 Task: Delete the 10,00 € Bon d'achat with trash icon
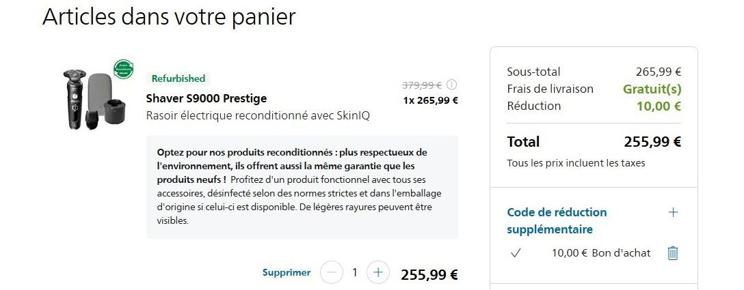click(672, 253)
